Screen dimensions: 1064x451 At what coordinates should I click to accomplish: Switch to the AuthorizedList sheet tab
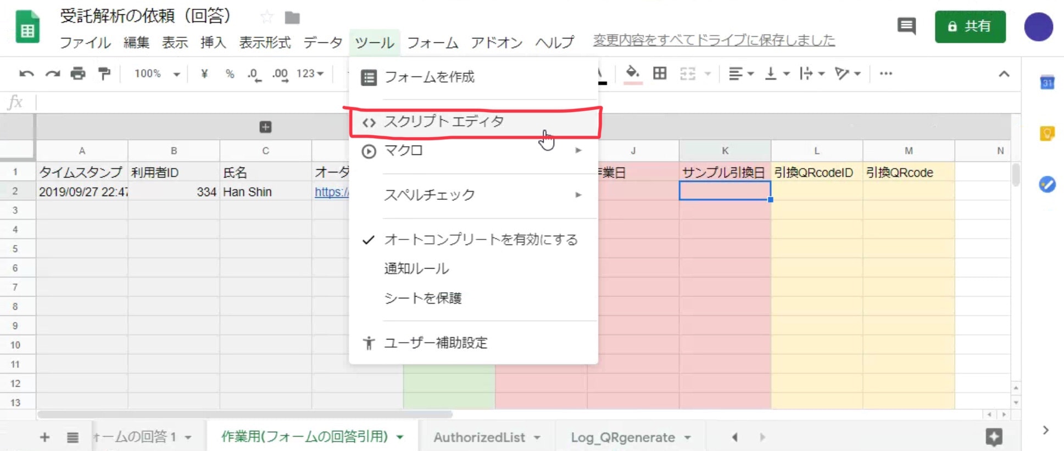pos(479,438)
